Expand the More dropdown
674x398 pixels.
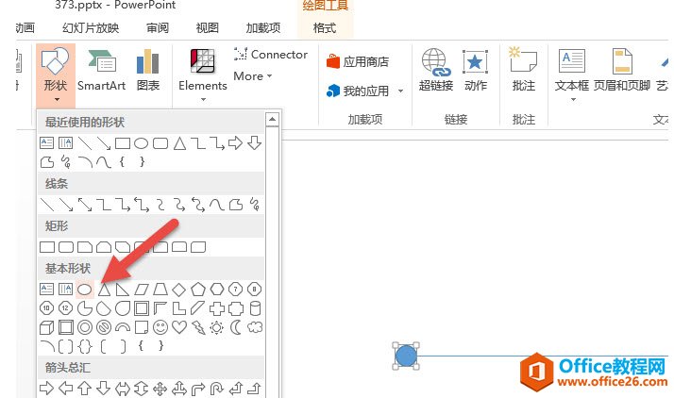(252, 76)
